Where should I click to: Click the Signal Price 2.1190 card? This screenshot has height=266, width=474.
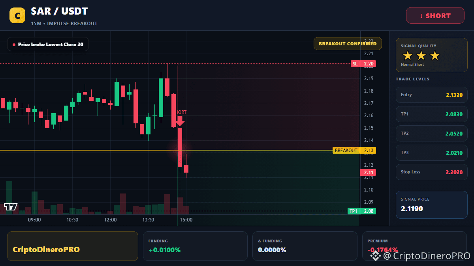(432, 205)
